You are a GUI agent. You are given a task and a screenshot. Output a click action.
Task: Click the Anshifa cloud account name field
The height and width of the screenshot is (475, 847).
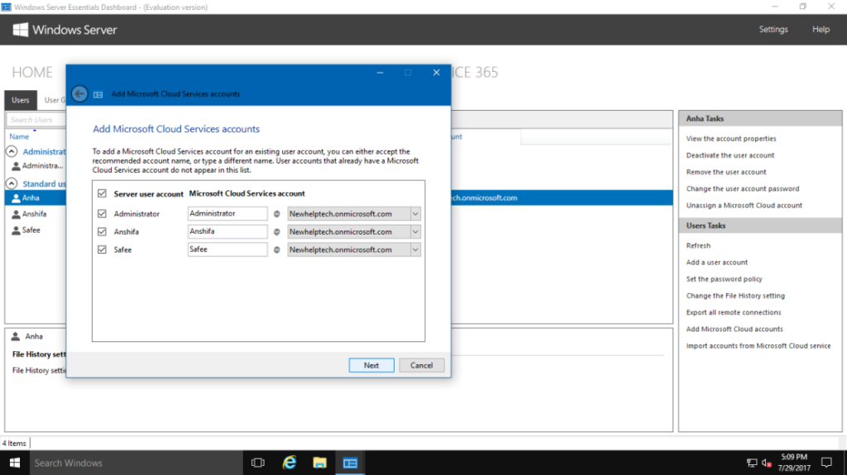[x=227, y=231]
